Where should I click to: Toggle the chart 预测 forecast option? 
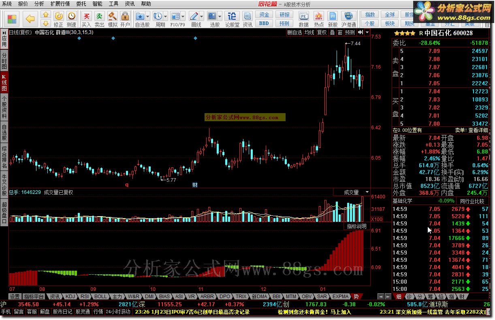[350, 32]
